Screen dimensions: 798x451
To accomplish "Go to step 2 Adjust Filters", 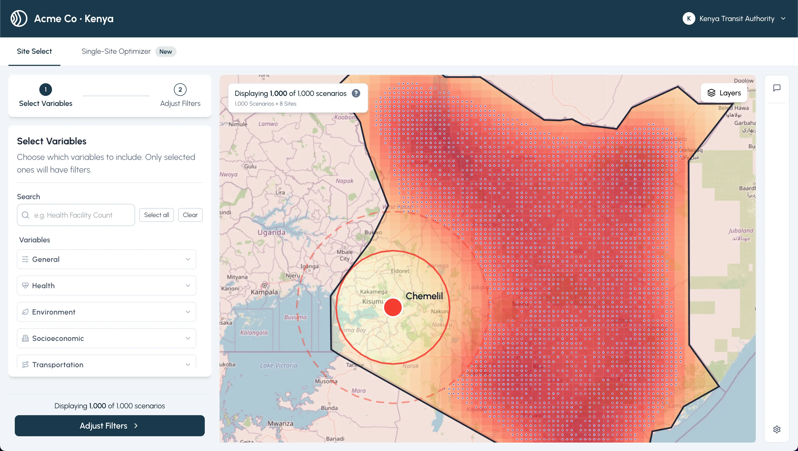I will coord(180,90).
